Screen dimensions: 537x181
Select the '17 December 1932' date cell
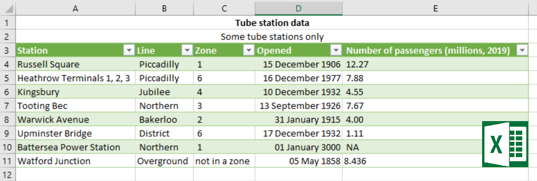[x=298, y=133]
